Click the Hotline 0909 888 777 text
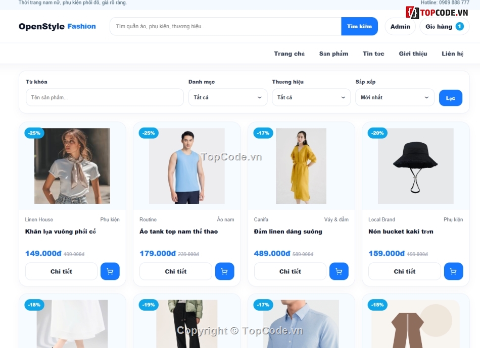This screenshot has height=348, width=480. [445, 3]
